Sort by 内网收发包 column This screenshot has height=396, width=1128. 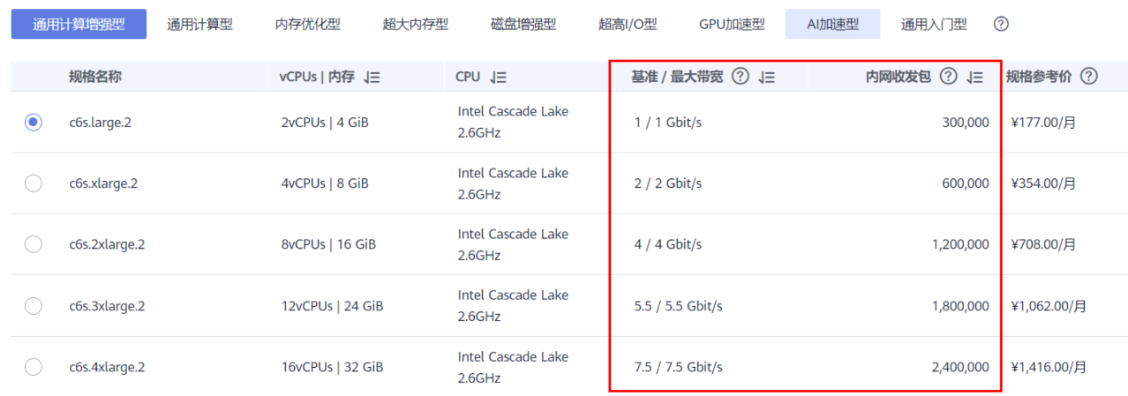tap(974, 78)
